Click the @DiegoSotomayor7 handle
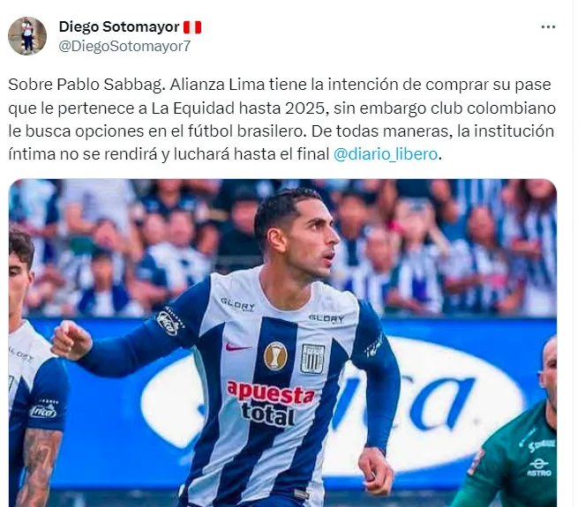Image resolution: width=585 pixels, height=507 pixels. [x=124, y=46]
